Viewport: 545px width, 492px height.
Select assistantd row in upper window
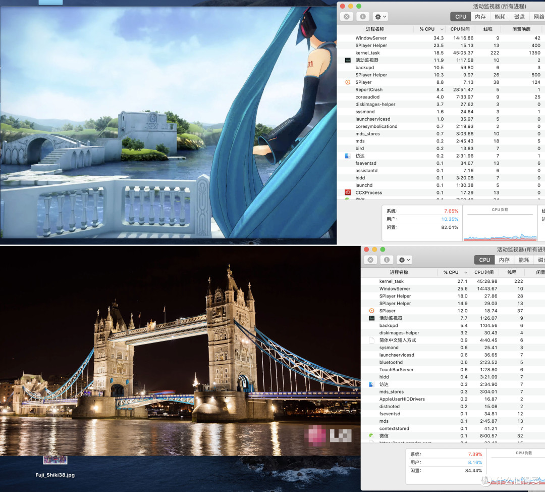(441, 171)
